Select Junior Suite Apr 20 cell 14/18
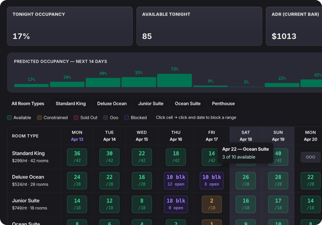322x225 pixels. [x=311, y=204]
